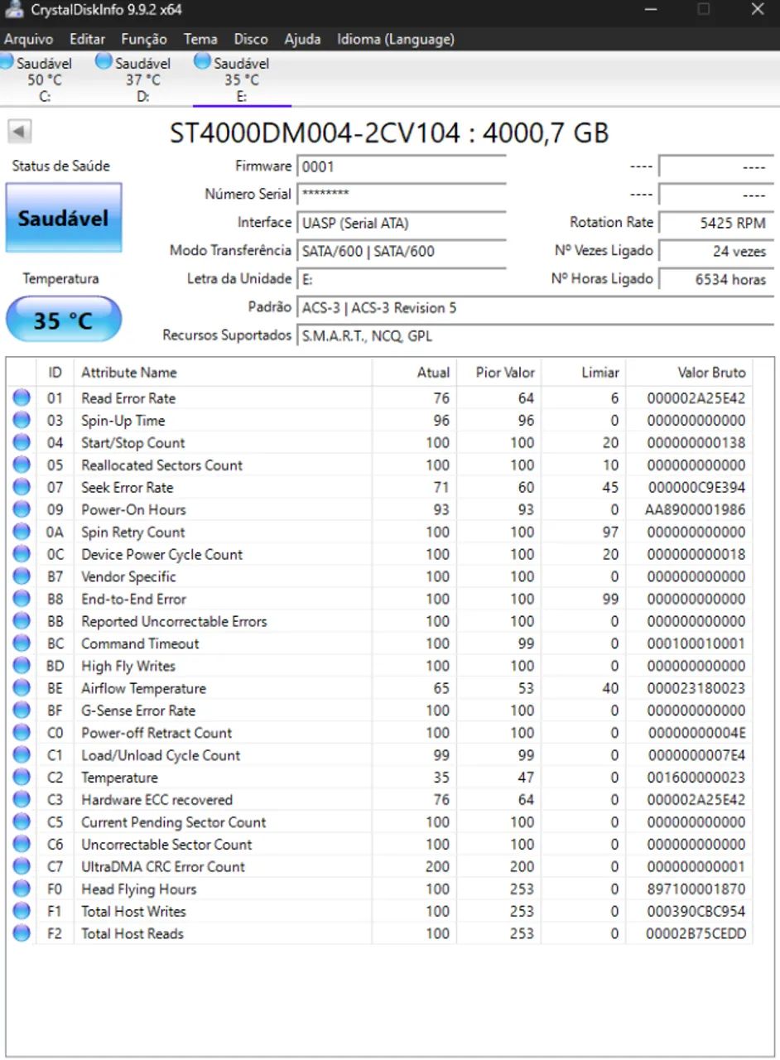
Task: Click disk title ST4000DM004-2CV104 : 4000,7 GB
Action: [389, 132]
